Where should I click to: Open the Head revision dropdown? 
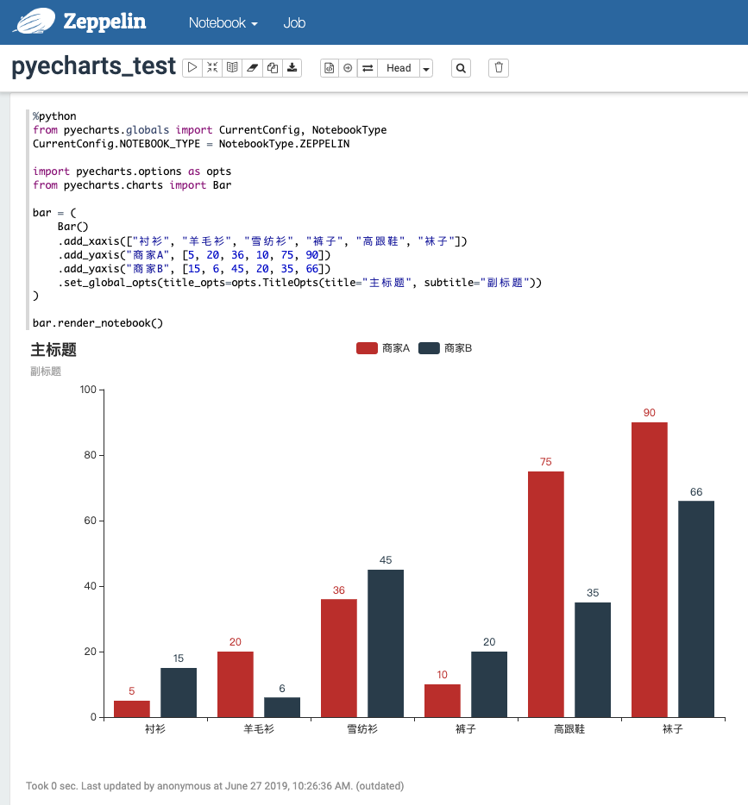399,67
